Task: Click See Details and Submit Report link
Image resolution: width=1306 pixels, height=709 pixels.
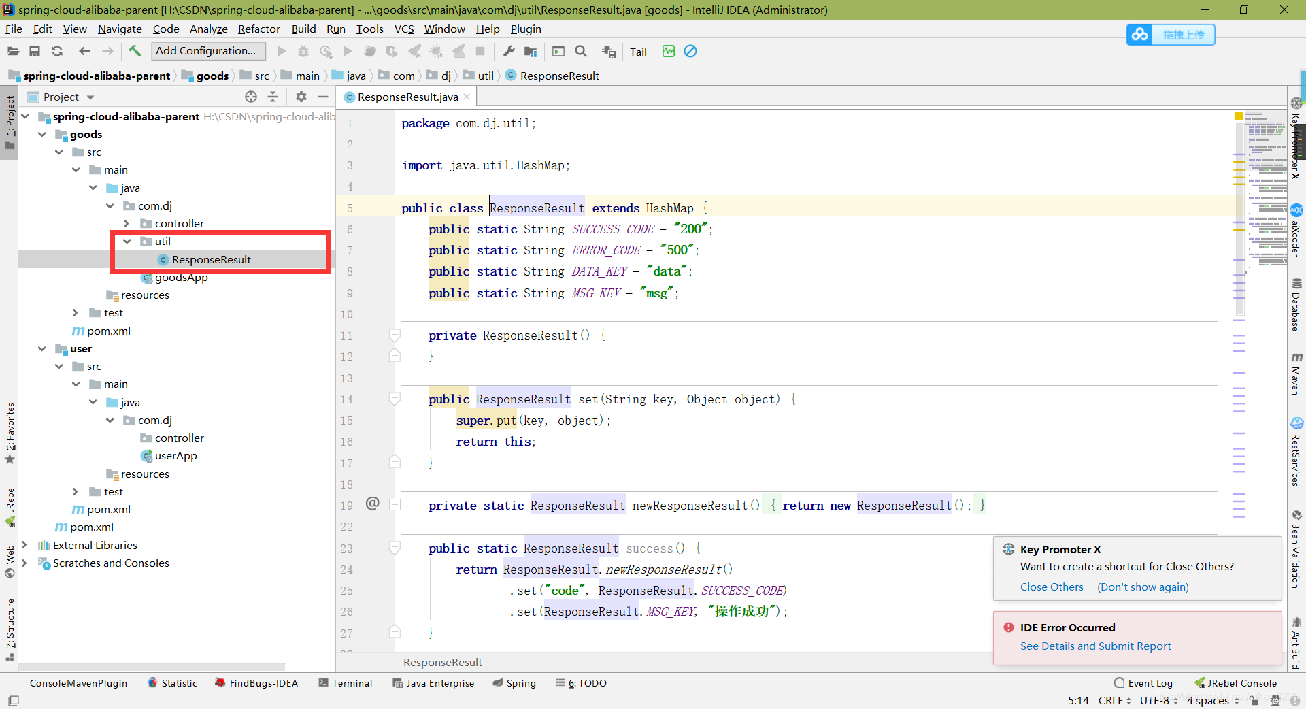Action: pos(1096,646)
